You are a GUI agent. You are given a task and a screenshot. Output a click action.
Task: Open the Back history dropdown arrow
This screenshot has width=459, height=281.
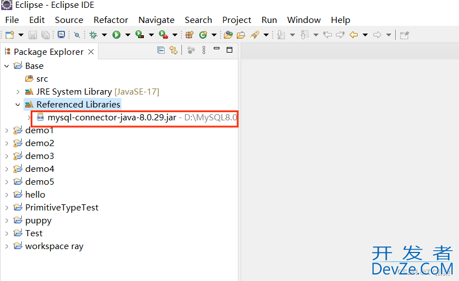coord(366,35)
